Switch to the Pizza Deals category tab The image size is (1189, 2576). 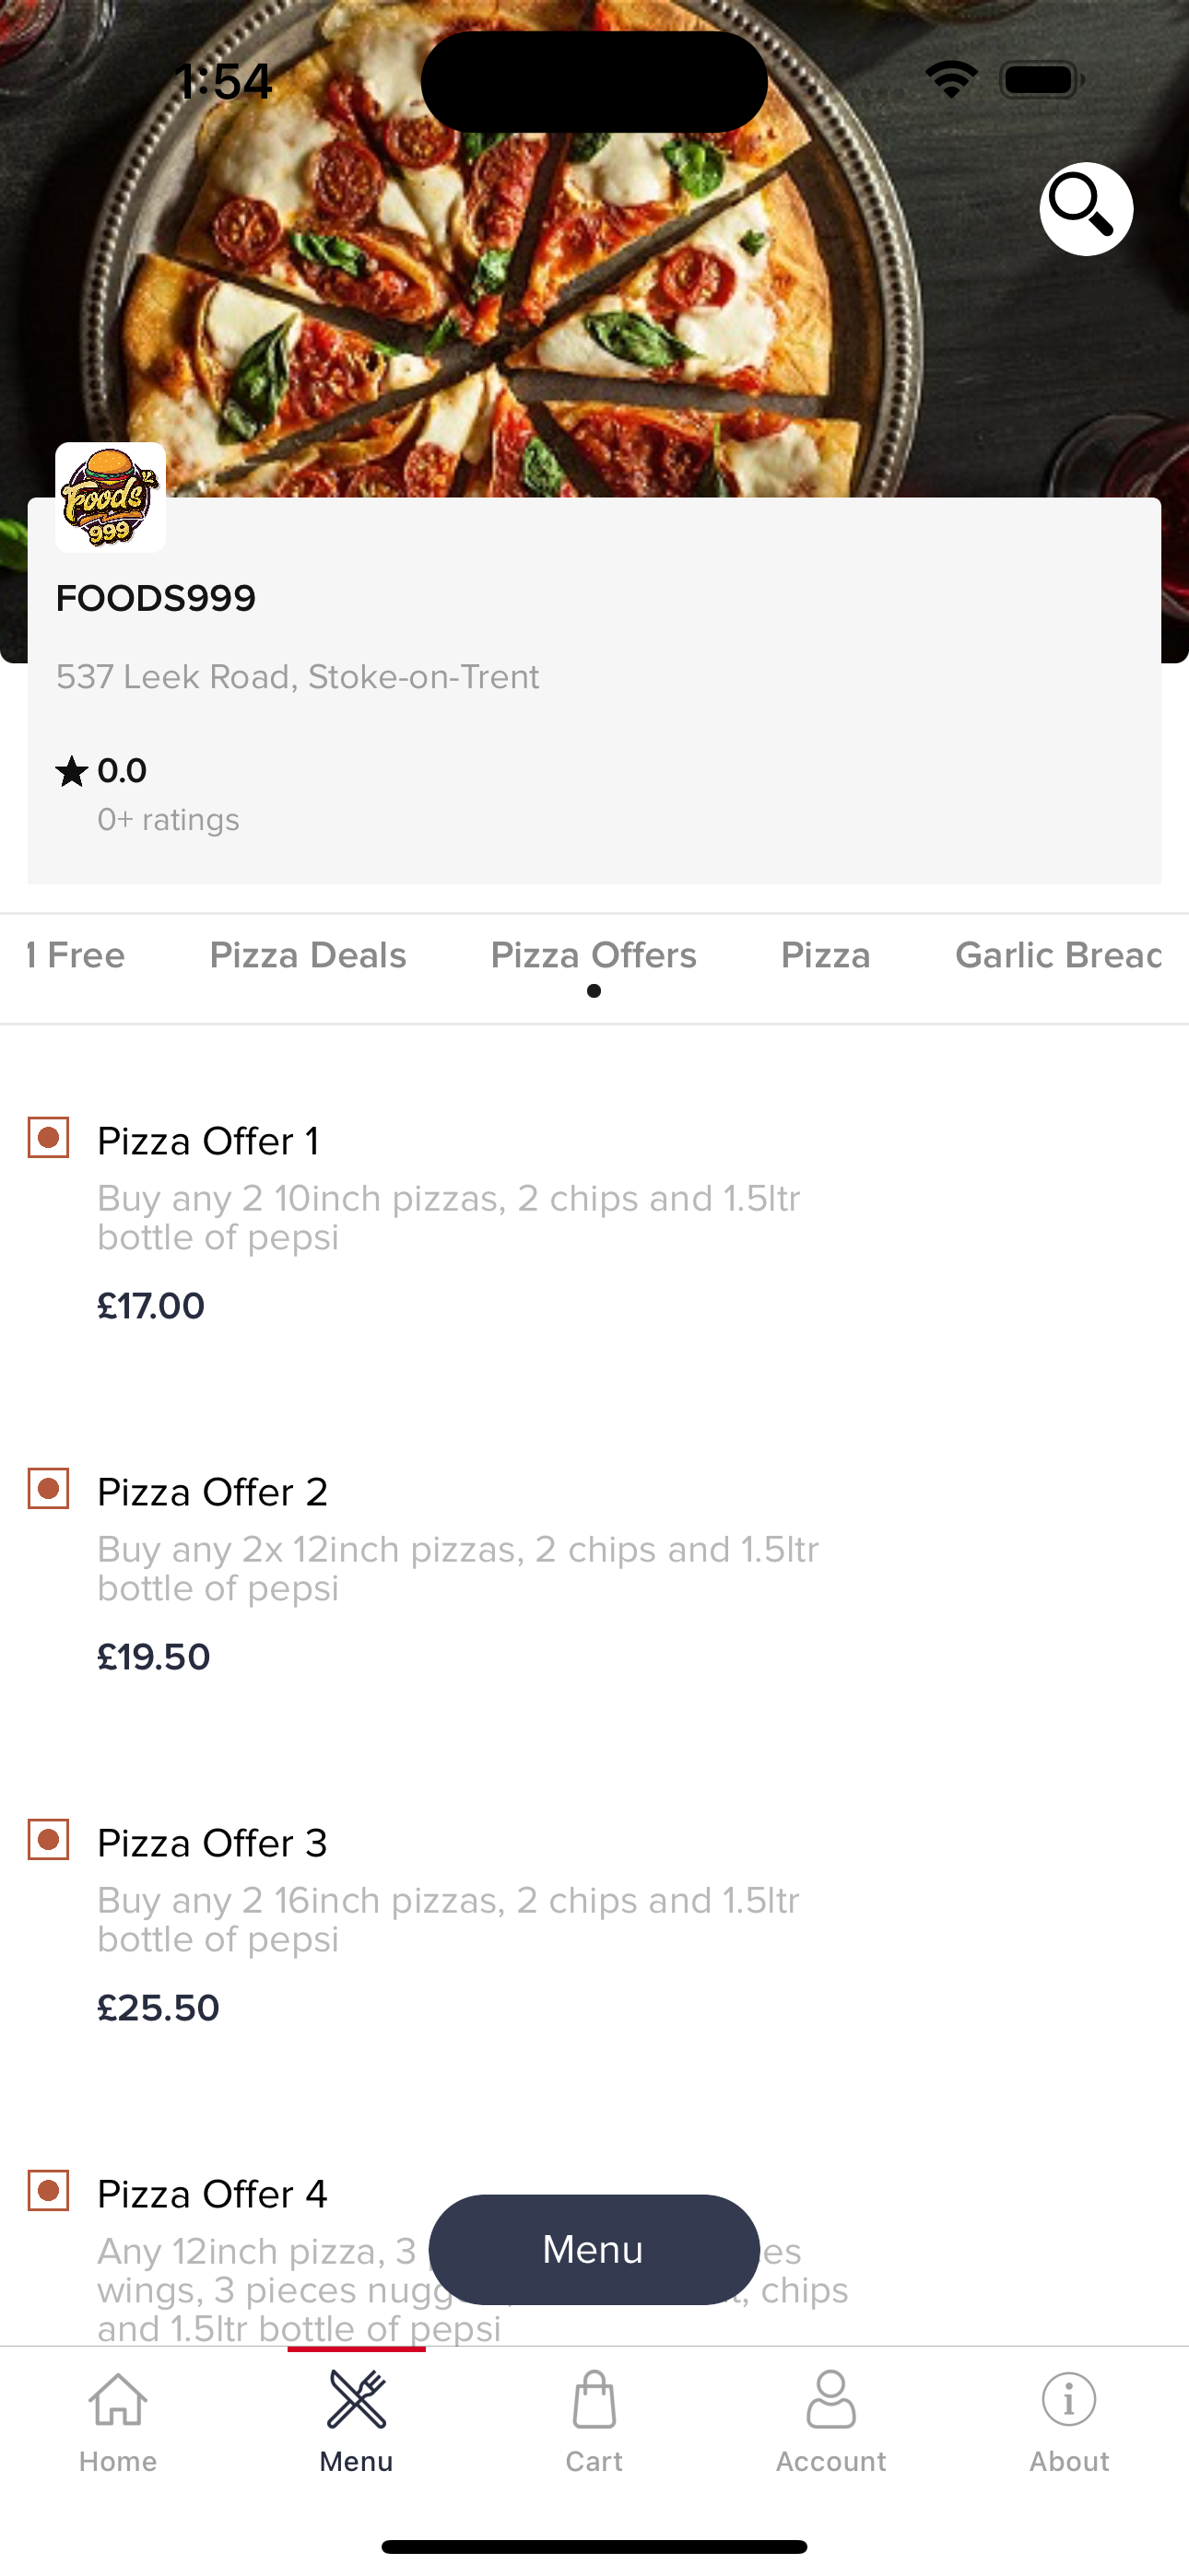[308, 955]
